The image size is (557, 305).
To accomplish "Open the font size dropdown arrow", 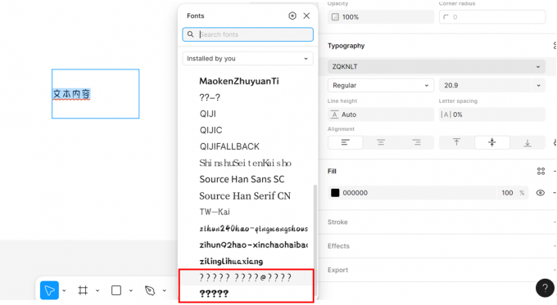I will tap(538, 86).
